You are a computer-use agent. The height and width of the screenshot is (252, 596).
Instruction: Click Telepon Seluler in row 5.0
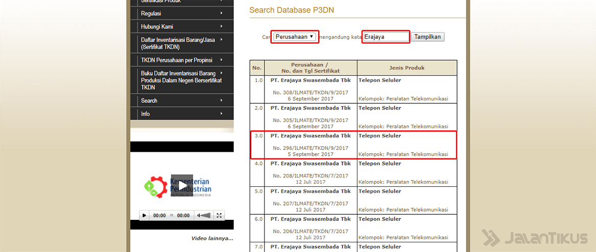pos(380,191)
